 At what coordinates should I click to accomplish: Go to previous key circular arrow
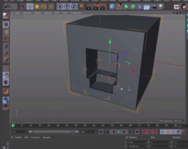108,132
